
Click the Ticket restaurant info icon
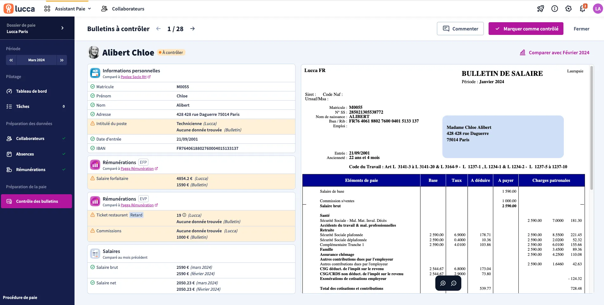[x=184, y=215]
